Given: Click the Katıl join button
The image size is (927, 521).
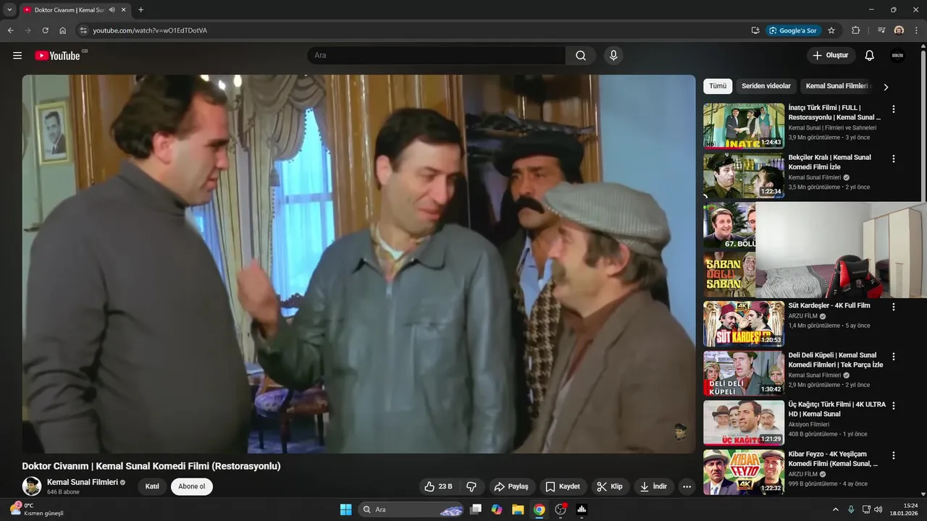Looking at the screenshot, I should click(x=152, y=486).
